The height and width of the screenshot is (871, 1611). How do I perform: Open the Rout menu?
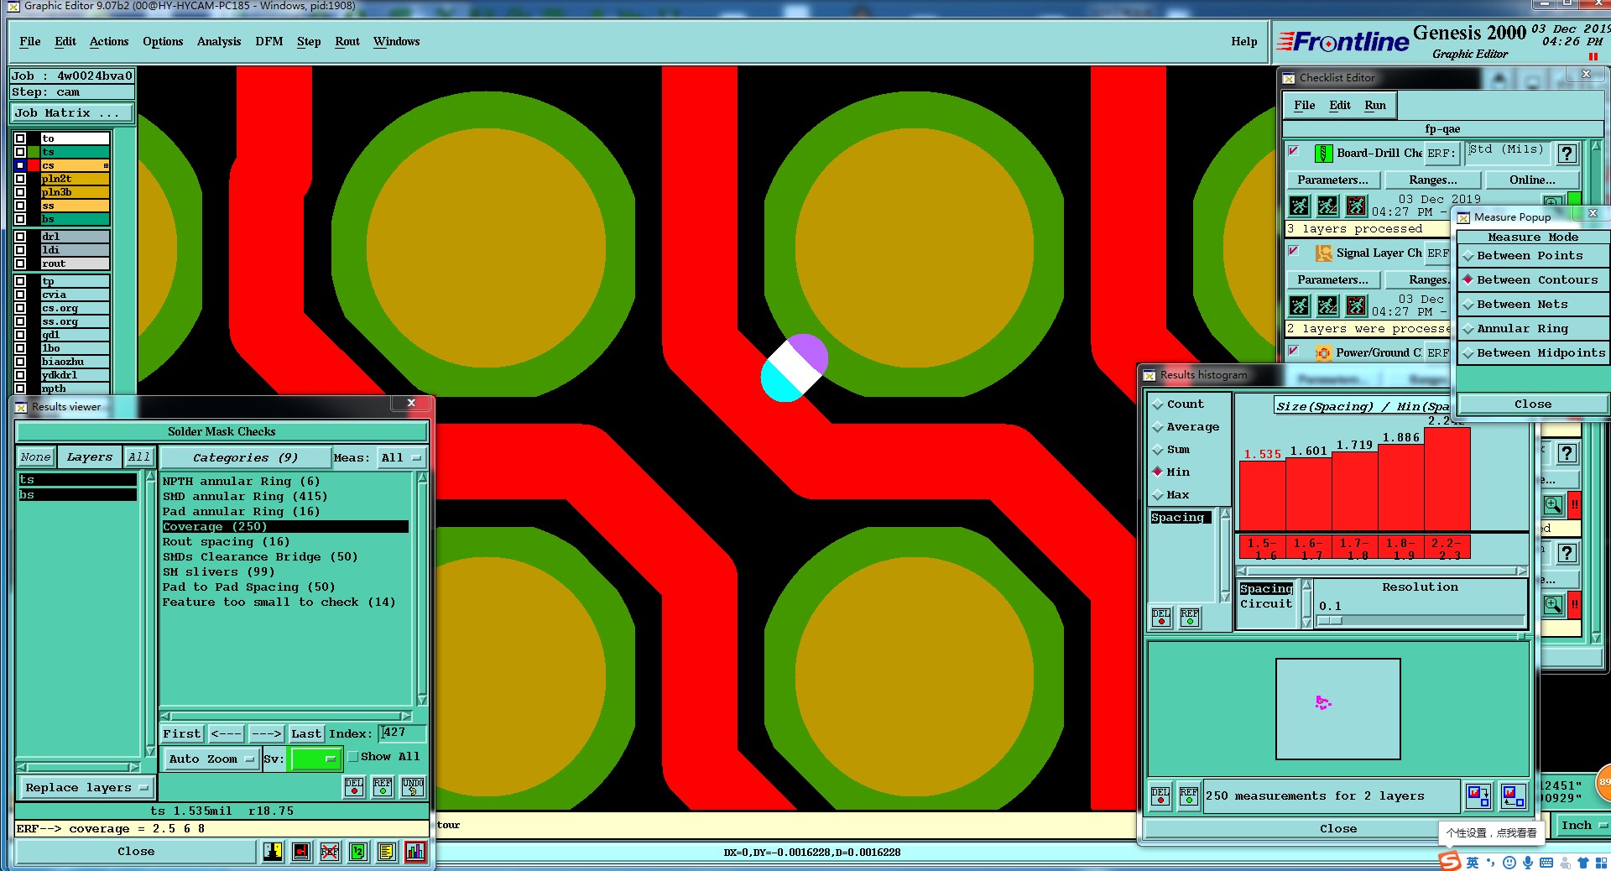tap(347, 42)
